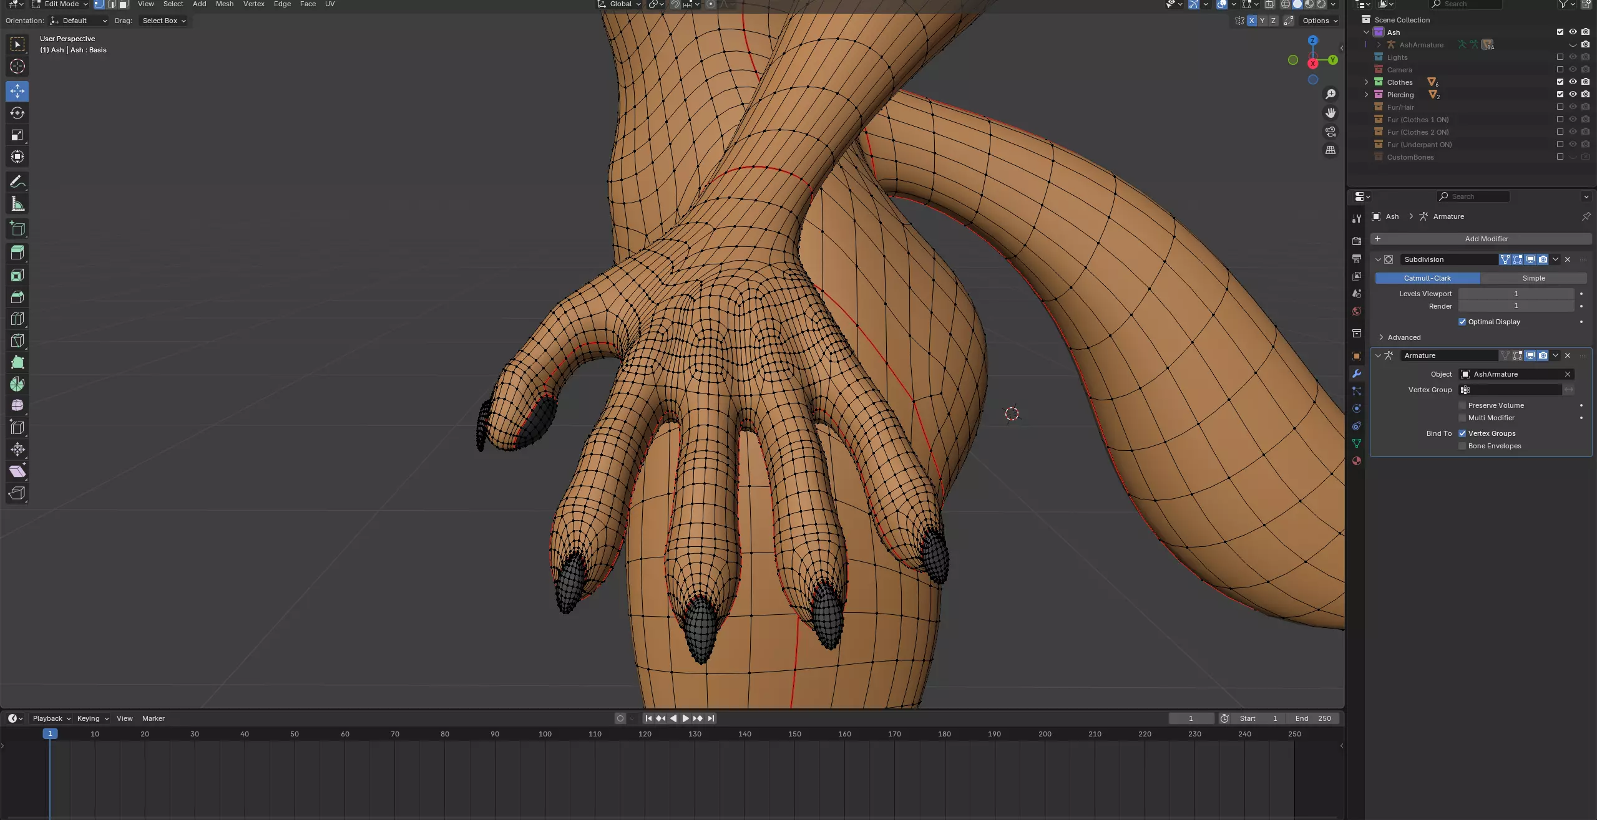
Task: Select the Simple subdivision type
Action: (x=1533, y=278)
